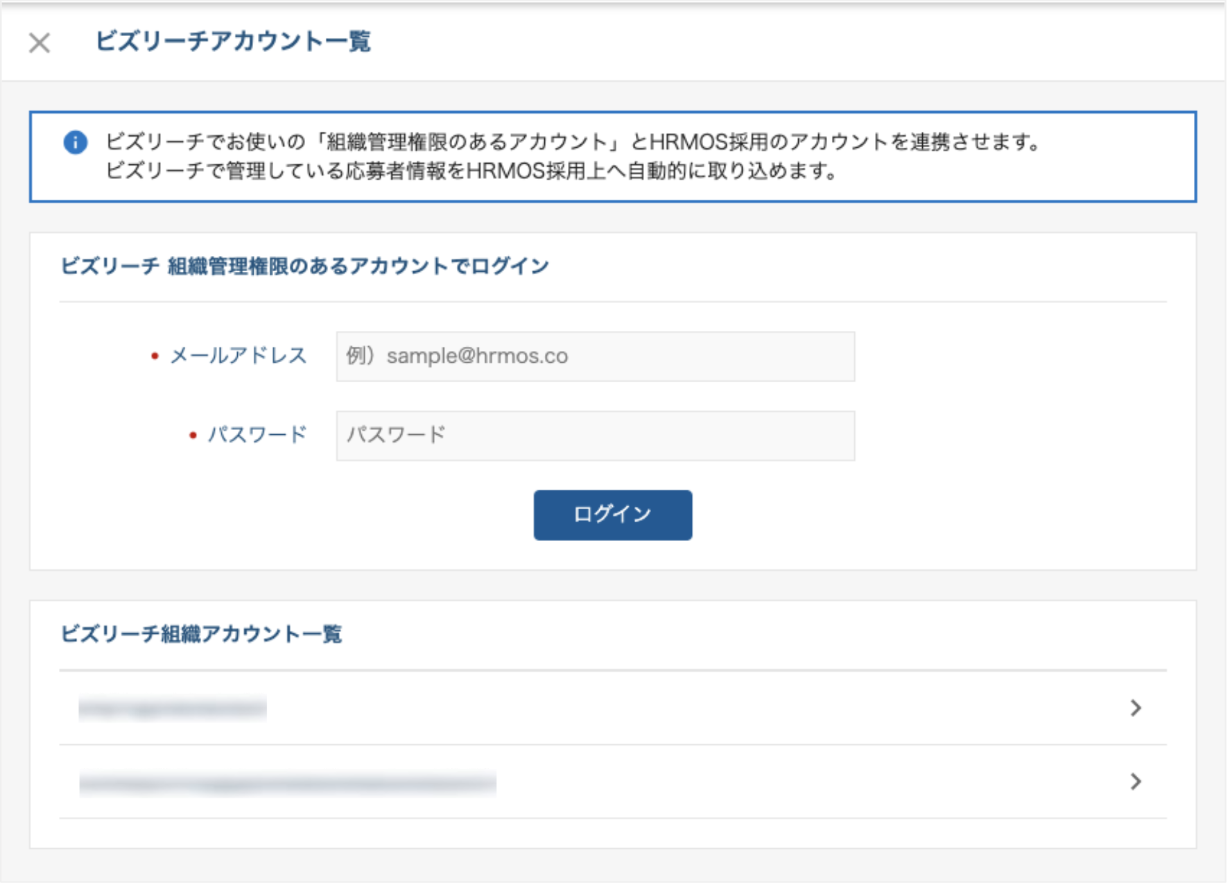Screen dimensions: 1230x885
Task: Click the notice line mentioning 自動的に取り込めます
Action: pyautogui.click(x=472, y=171)
